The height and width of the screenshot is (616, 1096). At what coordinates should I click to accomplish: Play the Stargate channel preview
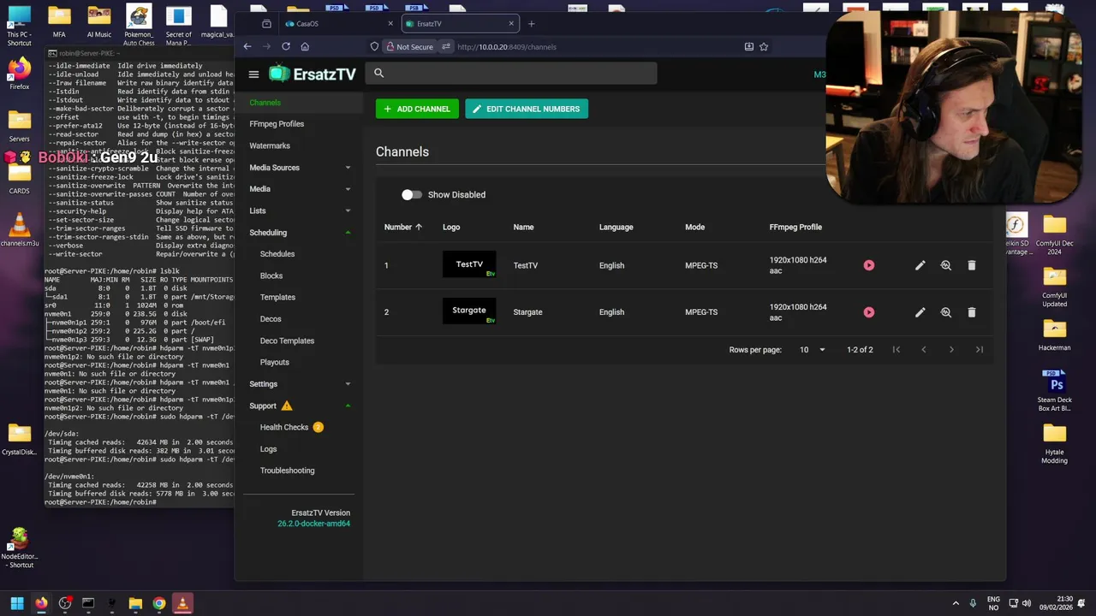[869, 312]
